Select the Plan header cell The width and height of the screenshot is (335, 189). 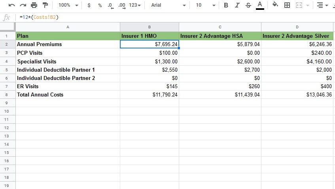tap(68, 36)
